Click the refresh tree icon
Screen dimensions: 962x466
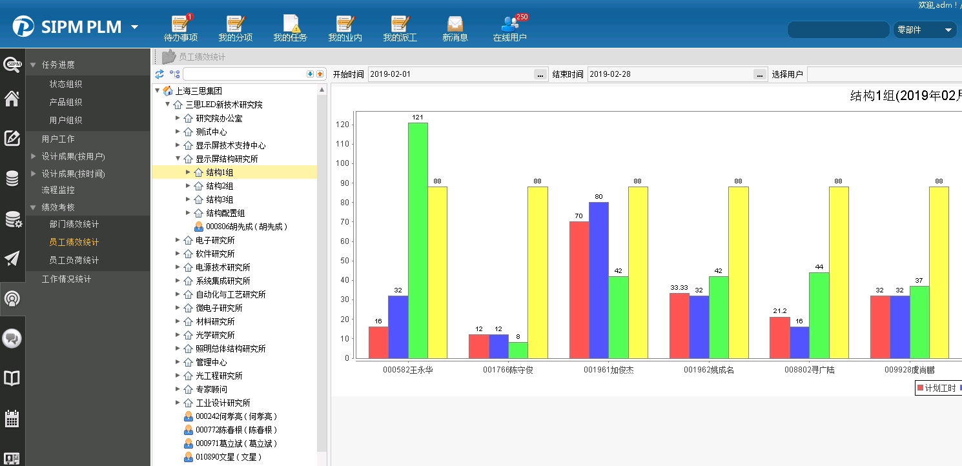159,74
